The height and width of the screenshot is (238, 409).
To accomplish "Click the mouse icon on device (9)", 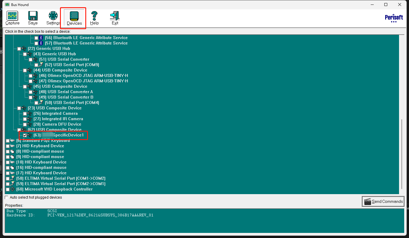I will pyautogui.click(x=12, y=157).
